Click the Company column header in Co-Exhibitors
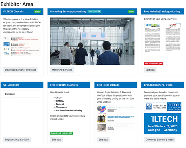Viewport: 186px width, 148px height. [x=10, y=94]
